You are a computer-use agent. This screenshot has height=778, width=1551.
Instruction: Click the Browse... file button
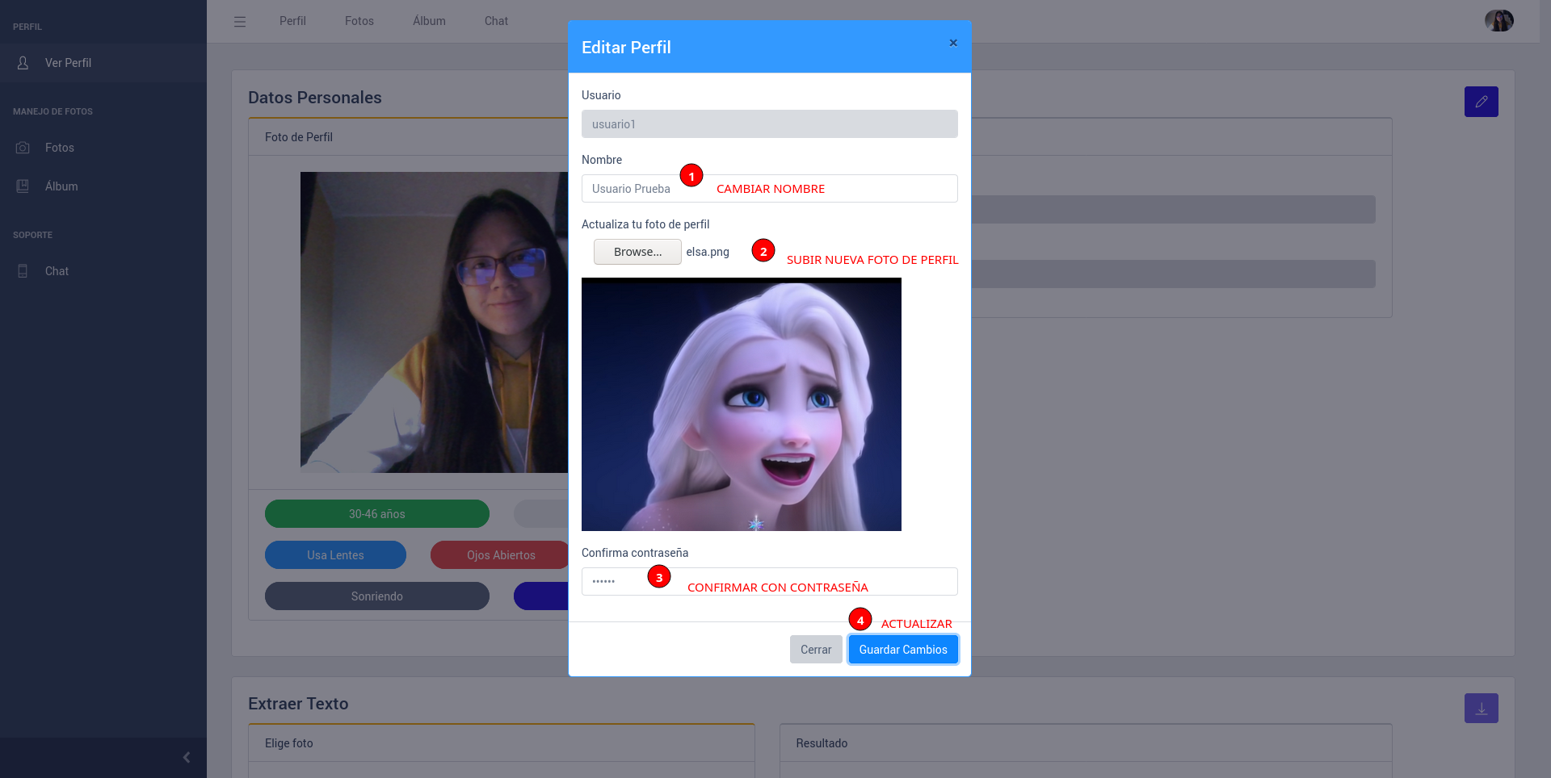click(x=637, y=252)
